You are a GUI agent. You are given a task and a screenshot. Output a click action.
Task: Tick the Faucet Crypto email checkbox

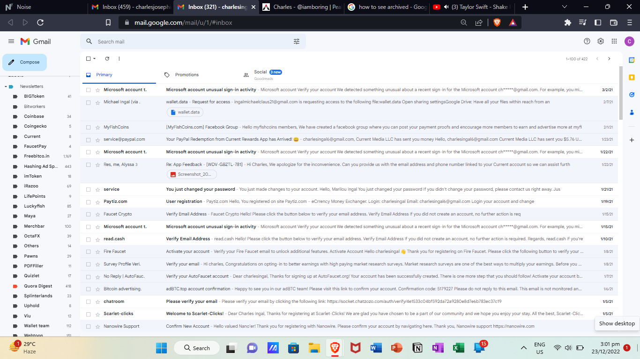88,214
